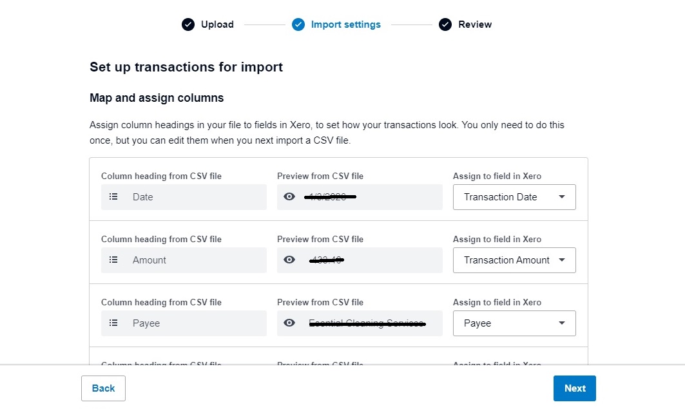Click the list icon beside Payee heading
This screenshot has width=685, height=409.
[113, 323]
